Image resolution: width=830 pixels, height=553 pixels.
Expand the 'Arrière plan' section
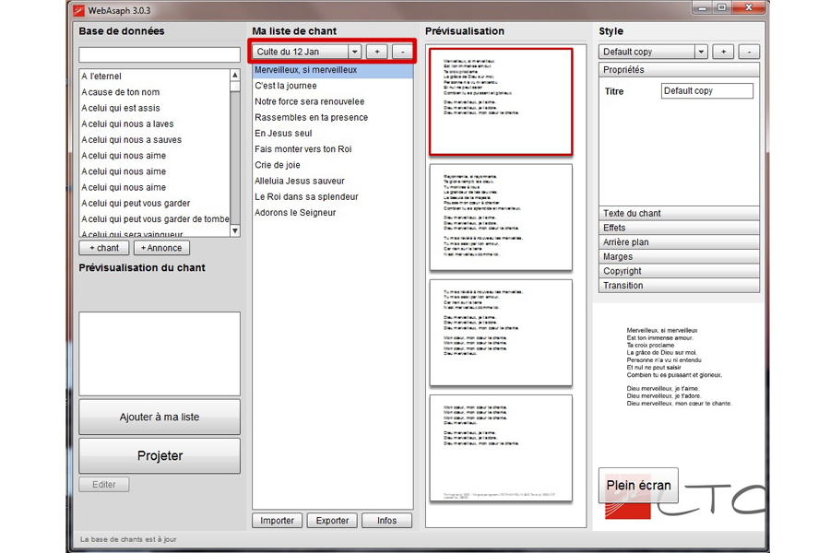click(679, 242)
